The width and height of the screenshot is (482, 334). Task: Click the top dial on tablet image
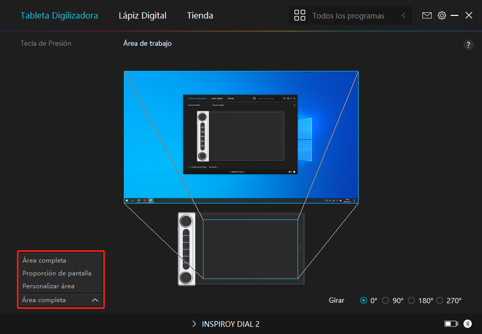186,221
